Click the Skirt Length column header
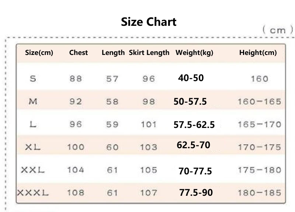 pyautogui.click(x=149, y=53)
